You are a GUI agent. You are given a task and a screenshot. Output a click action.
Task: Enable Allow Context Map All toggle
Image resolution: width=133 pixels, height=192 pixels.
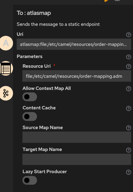30,97
